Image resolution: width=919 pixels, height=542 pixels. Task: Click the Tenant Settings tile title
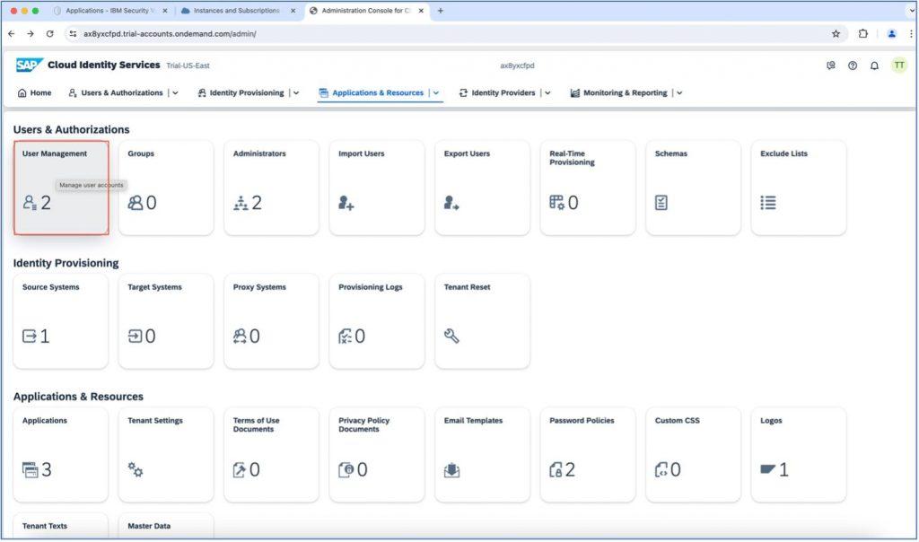point(155,421)
